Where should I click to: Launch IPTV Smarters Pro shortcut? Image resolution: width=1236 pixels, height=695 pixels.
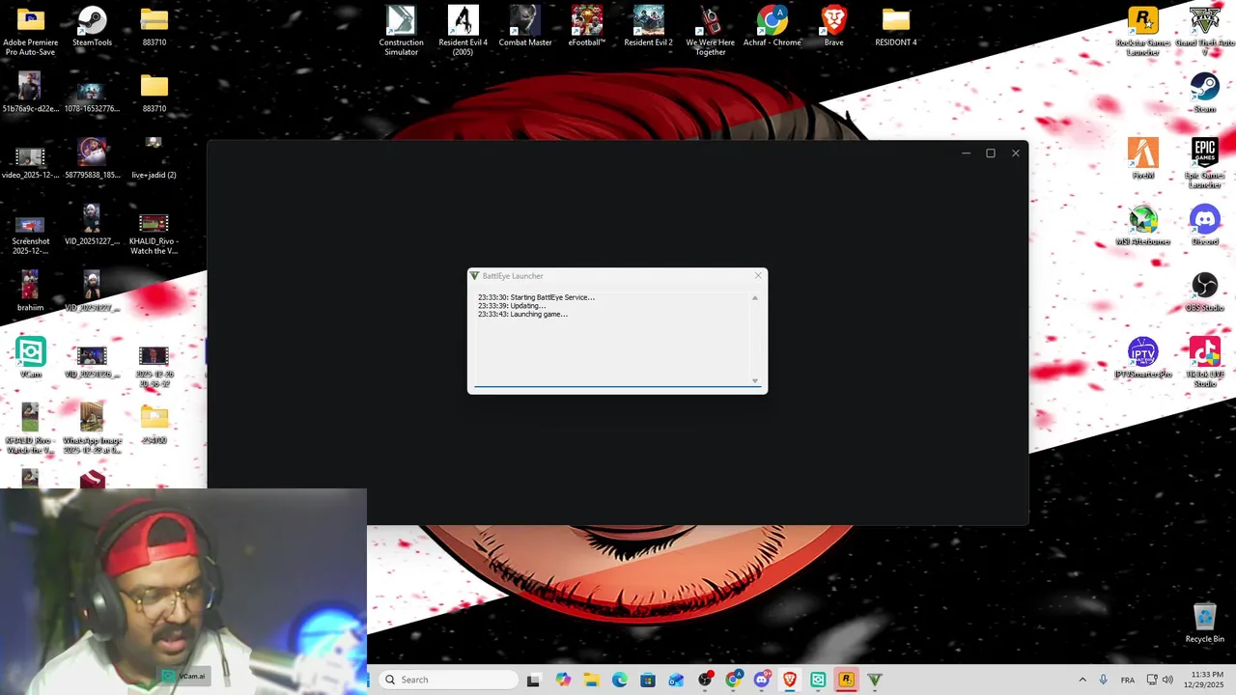(1142, 357)
